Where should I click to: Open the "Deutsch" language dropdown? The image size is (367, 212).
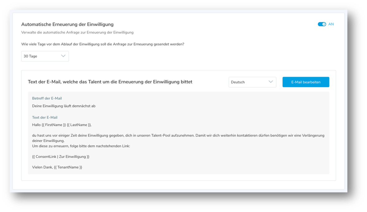[252, 82]
